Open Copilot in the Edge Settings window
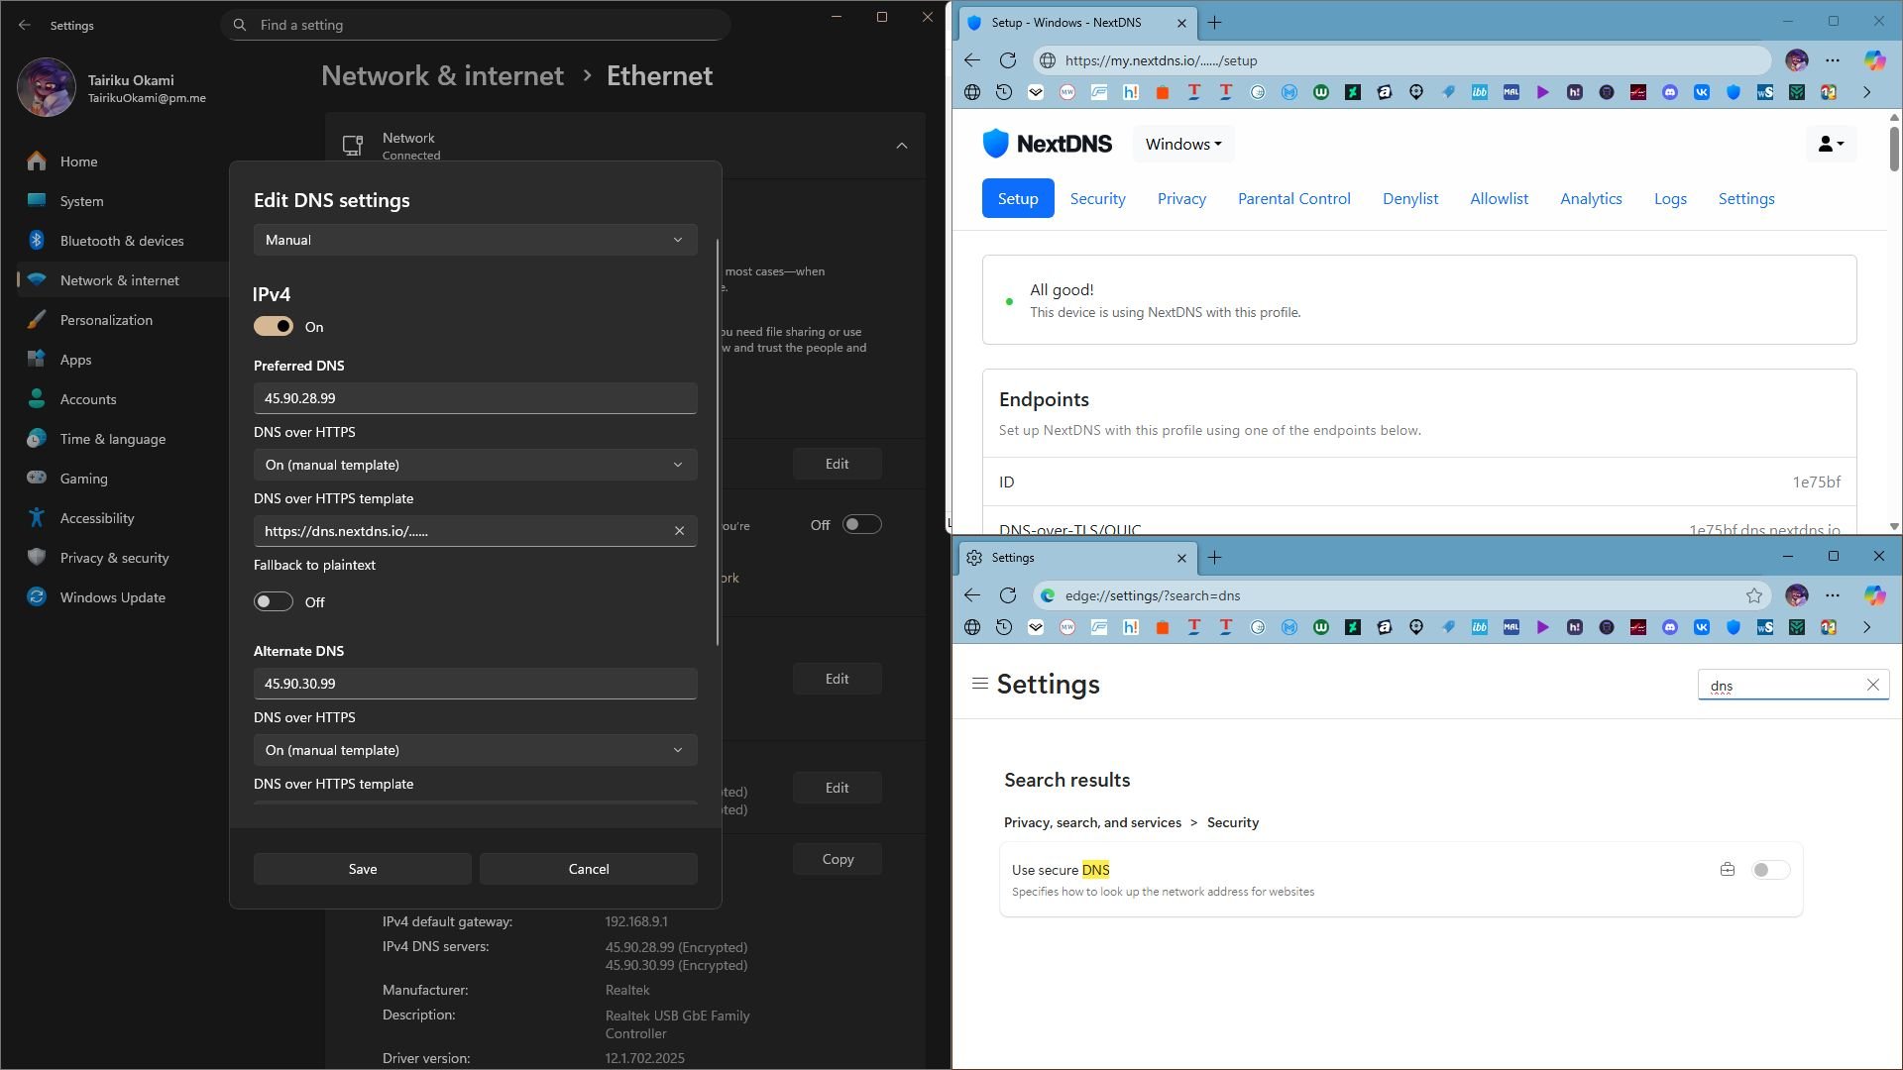This screenshot has height=1070, width=1903. point(1874,595)
